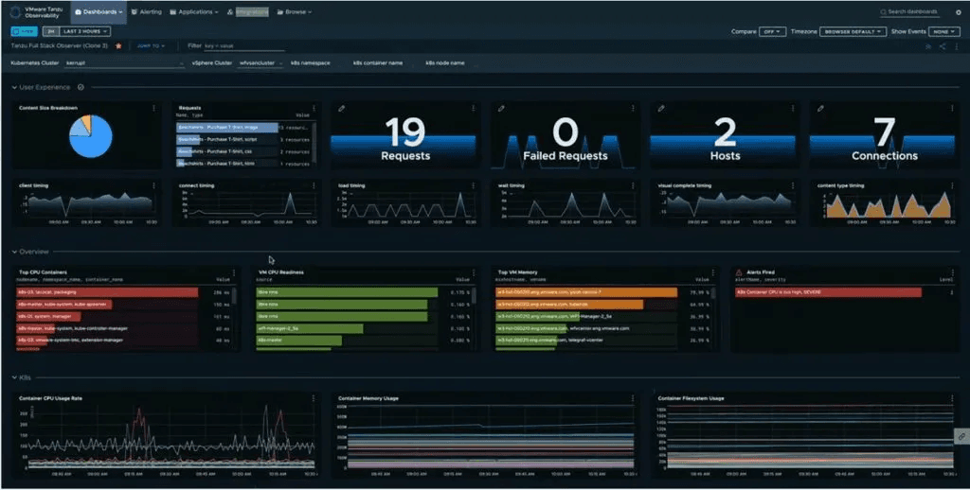This screenshot has height=490, width=970.
Task: Collapse the Overview section
Action: click(14, 253)
